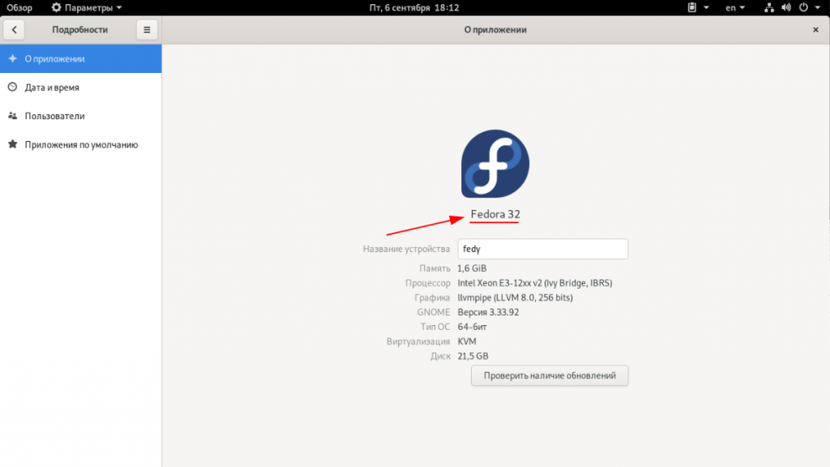Open the hamburger menu beside Подробности
Viewport: 830px width, 467px height.
tap(147, 30)
